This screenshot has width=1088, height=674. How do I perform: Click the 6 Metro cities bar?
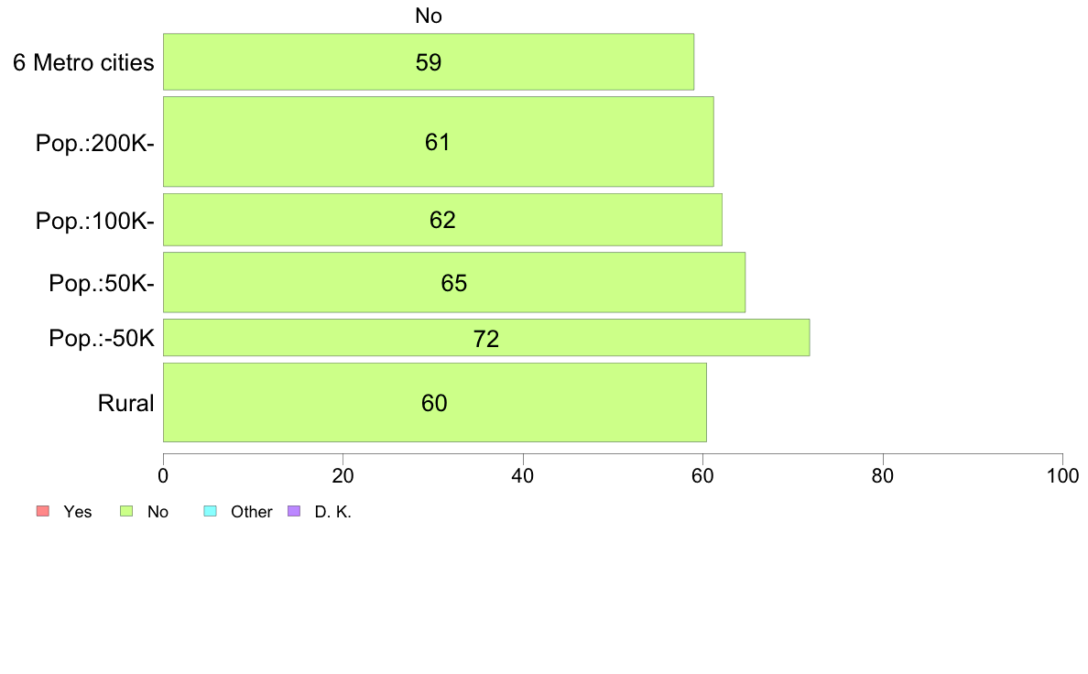click(428, 62)
